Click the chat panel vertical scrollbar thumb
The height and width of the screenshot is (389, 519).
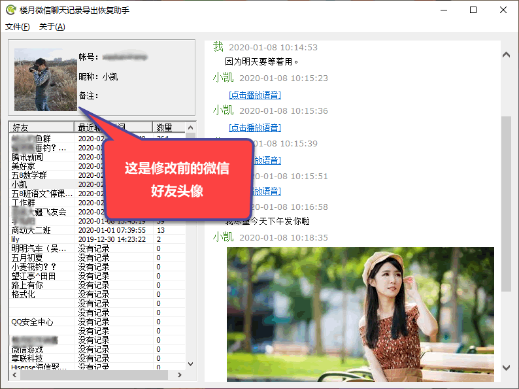[x=506, y=204]
